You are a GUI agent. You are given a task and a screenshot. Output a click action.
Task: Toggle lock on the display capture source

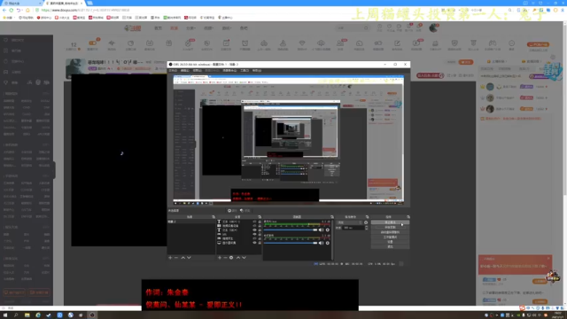point(260,243)
